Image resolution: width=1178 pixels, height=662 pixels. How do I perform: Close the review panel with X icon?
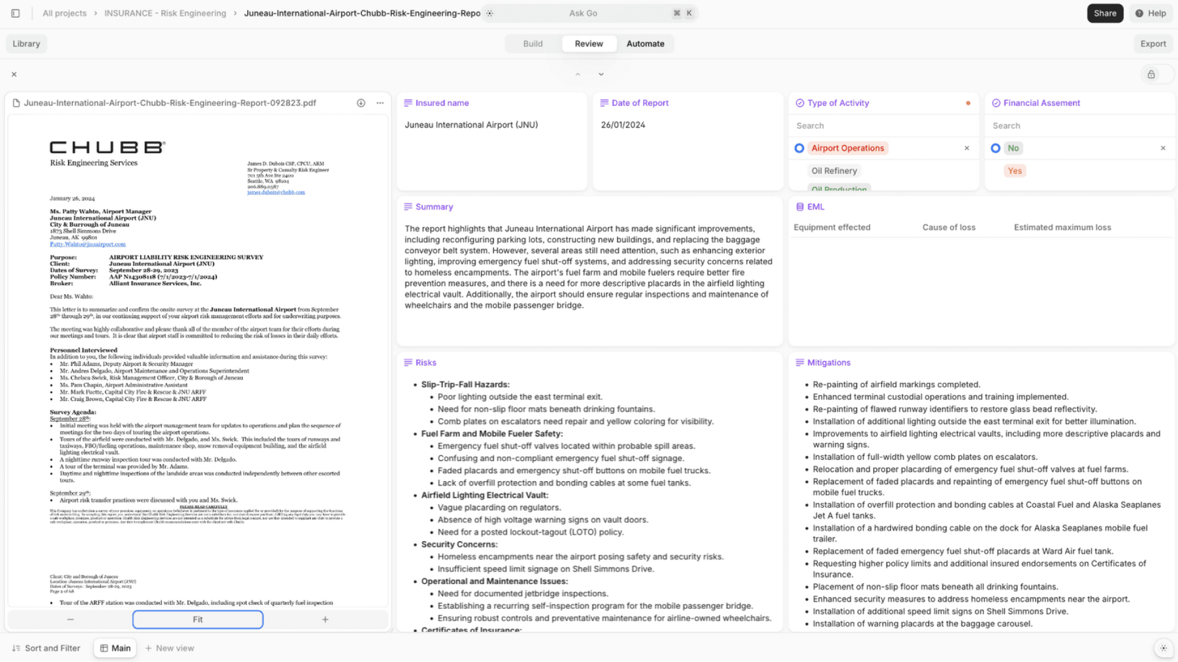14,74
